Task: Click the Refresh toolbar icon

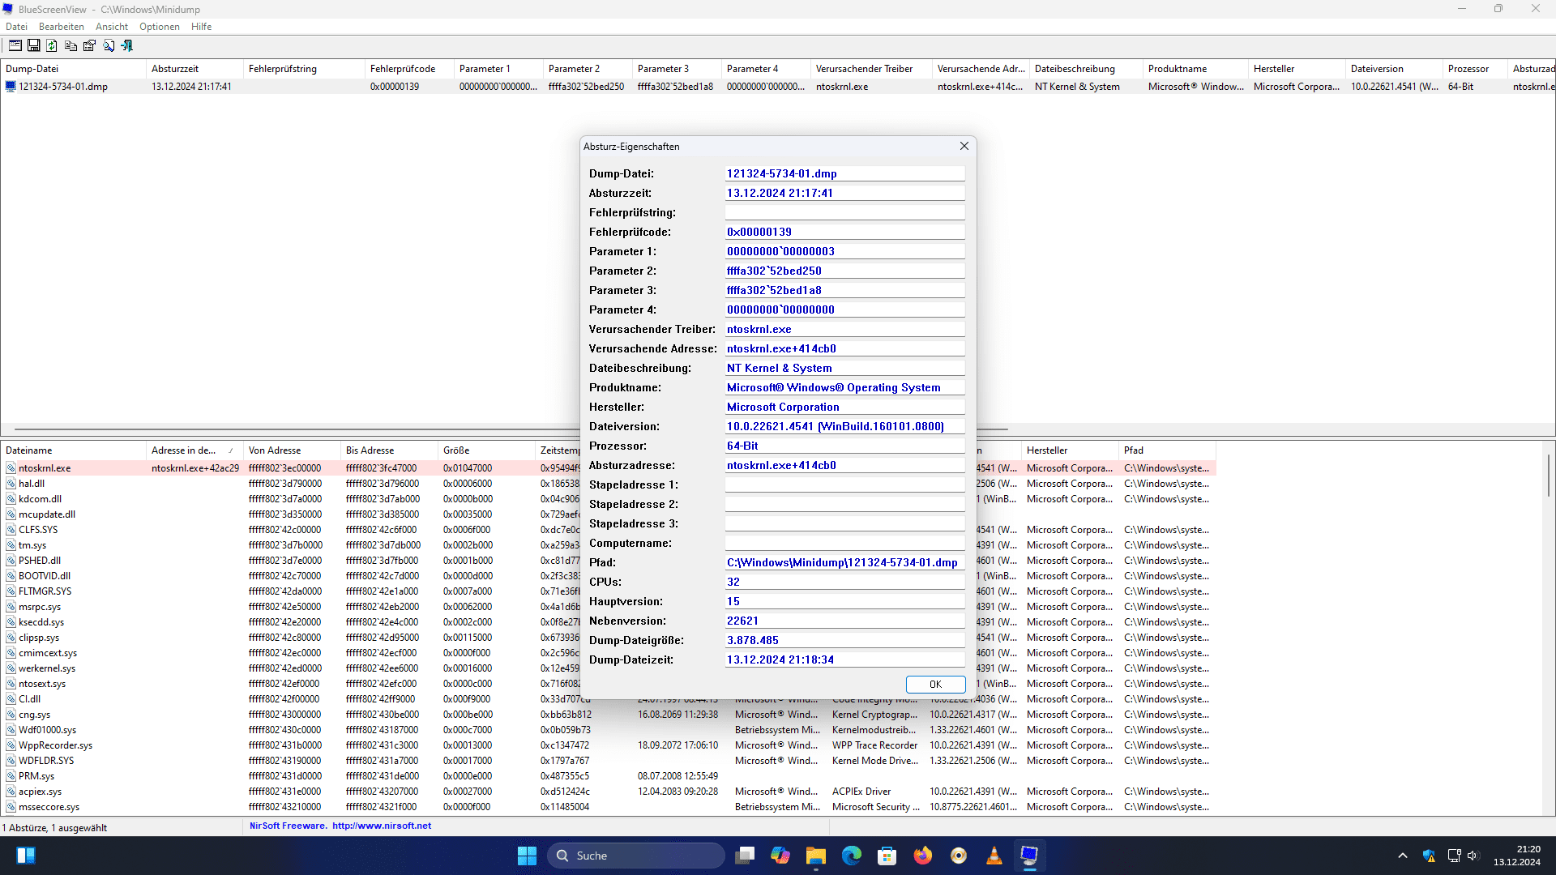Action: 52,46
